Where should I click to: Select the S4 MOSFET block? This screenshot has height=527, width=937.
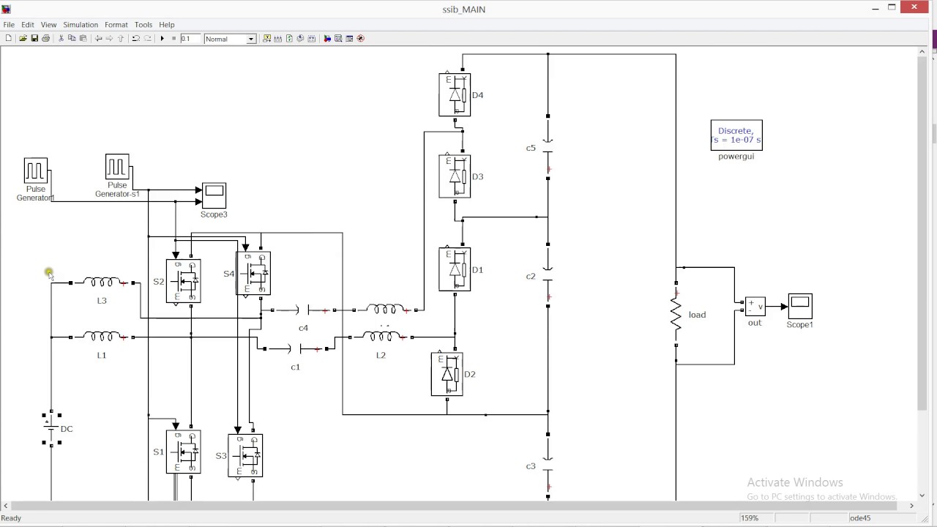coord(253,274)
